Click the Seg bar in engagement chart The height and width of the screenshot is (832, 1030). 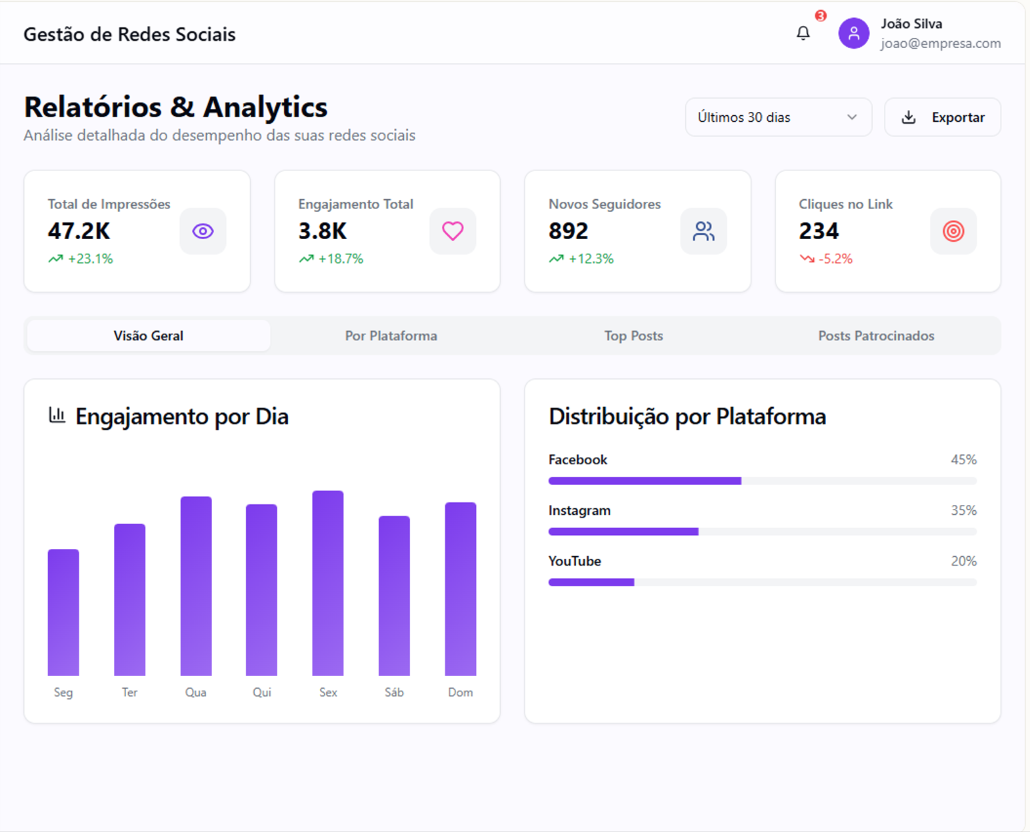[x=63, y=612]
